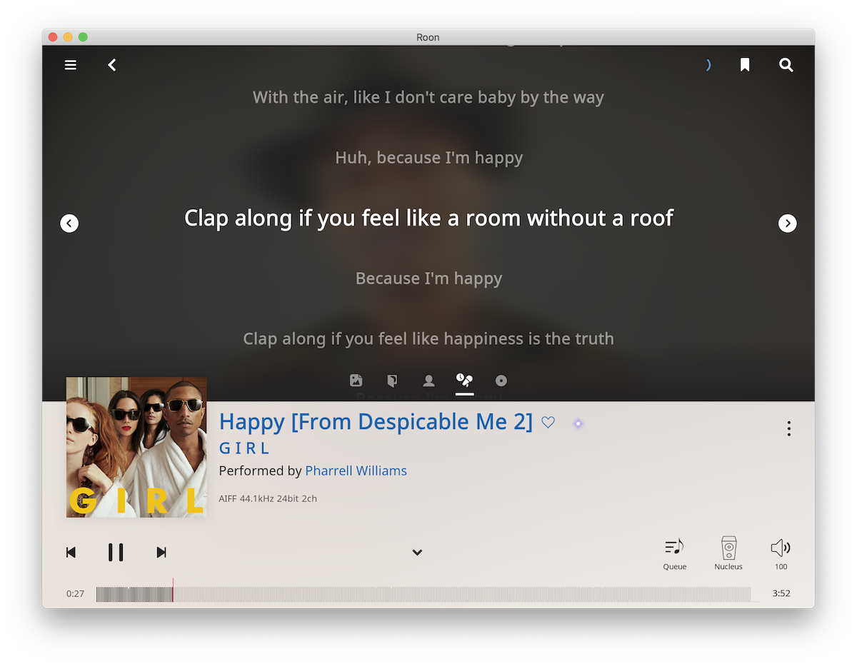Click the purple Roon Radio sparkle icon
The width and height of the screenshot is (857, 664).
point(578,423)
